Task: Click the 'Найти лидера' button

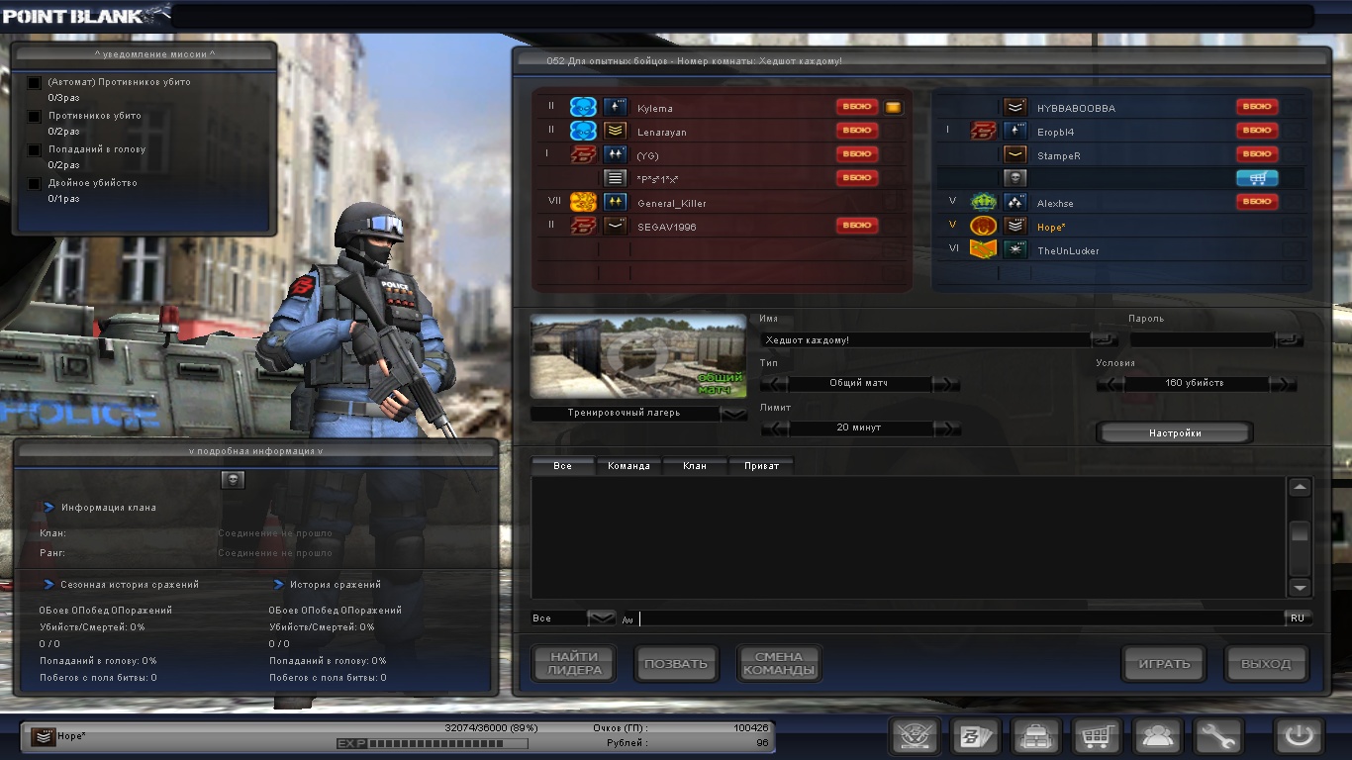Action: pos(574,664)
